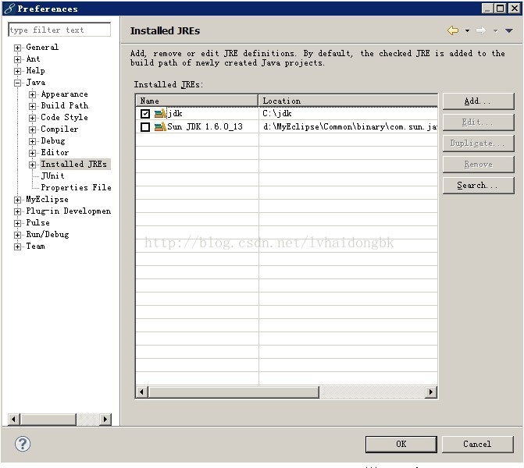Click the jdk library icon
This screenshot has width=524, height=468.
point(160,114)
